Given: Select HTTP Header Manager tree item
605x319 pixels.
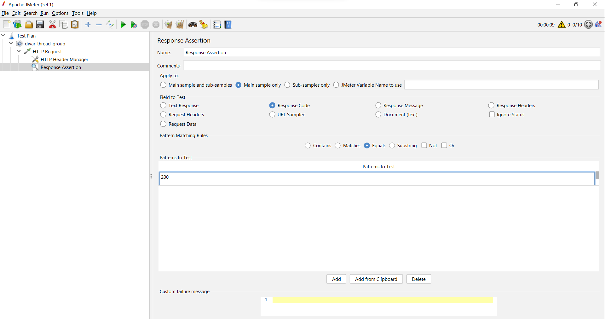Looking at the screenshot, I should point(64,59).
